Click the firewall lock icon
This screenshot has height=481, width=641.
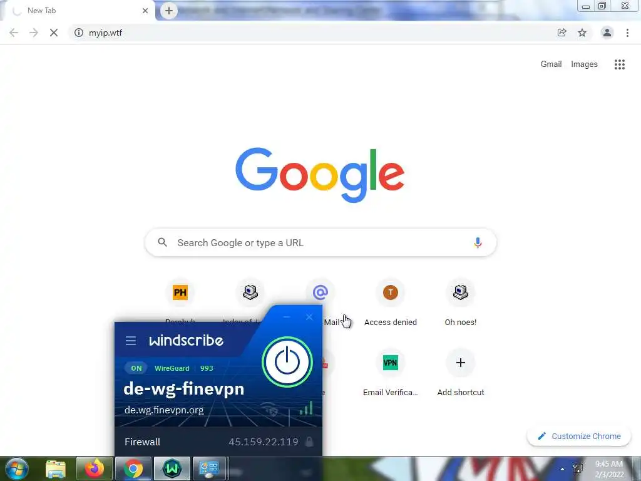[309, 442]
